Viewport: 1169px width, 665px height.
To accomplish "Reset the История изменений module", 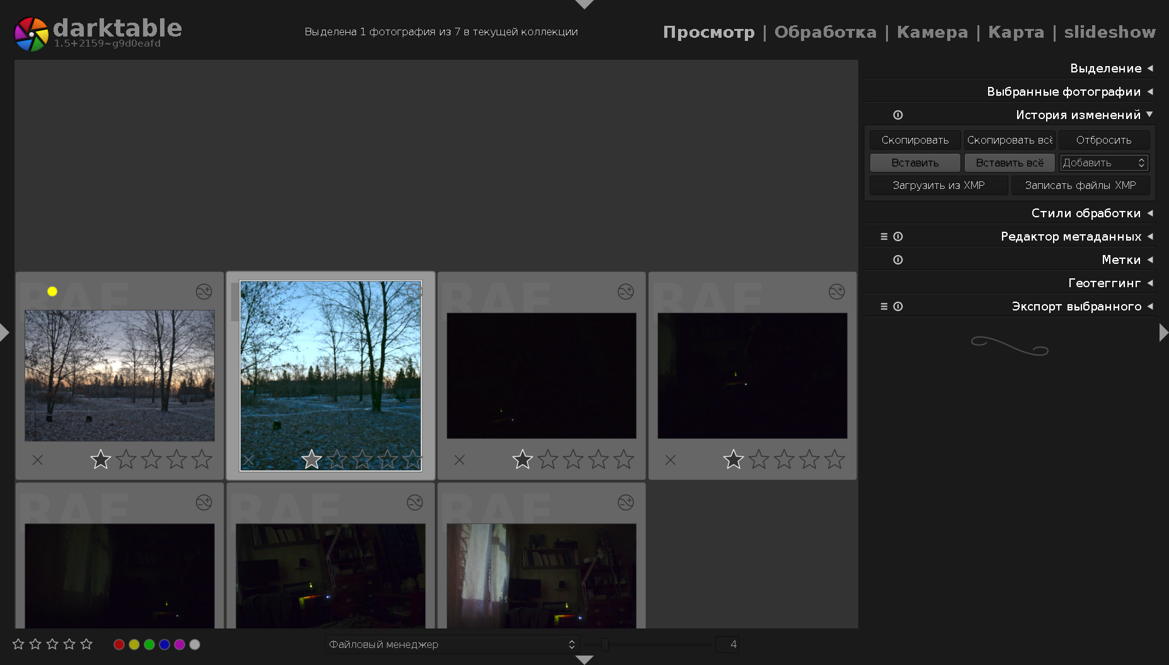I will coord(898,115).
